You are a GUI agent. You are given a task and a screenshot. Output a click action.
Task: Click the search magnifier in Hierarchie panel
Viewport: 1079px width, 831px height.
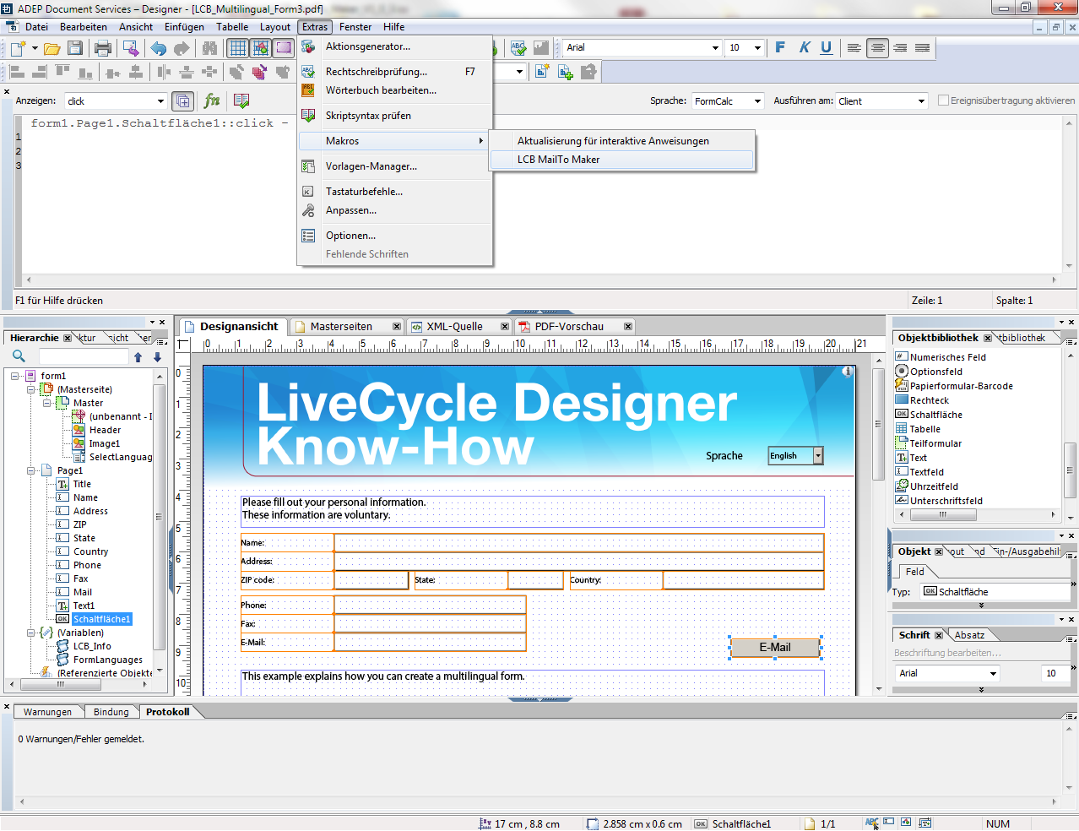pyautogui.click(x=19, y=356)
